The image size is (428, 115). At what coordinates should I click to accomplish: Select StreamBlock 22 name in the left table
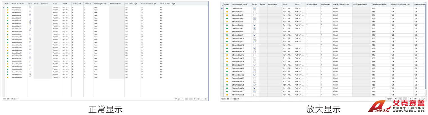(x=17, y=61)
